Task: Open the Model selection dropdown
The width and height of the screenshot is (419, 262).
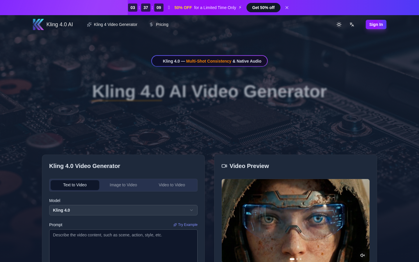Action: click(123, 210)
